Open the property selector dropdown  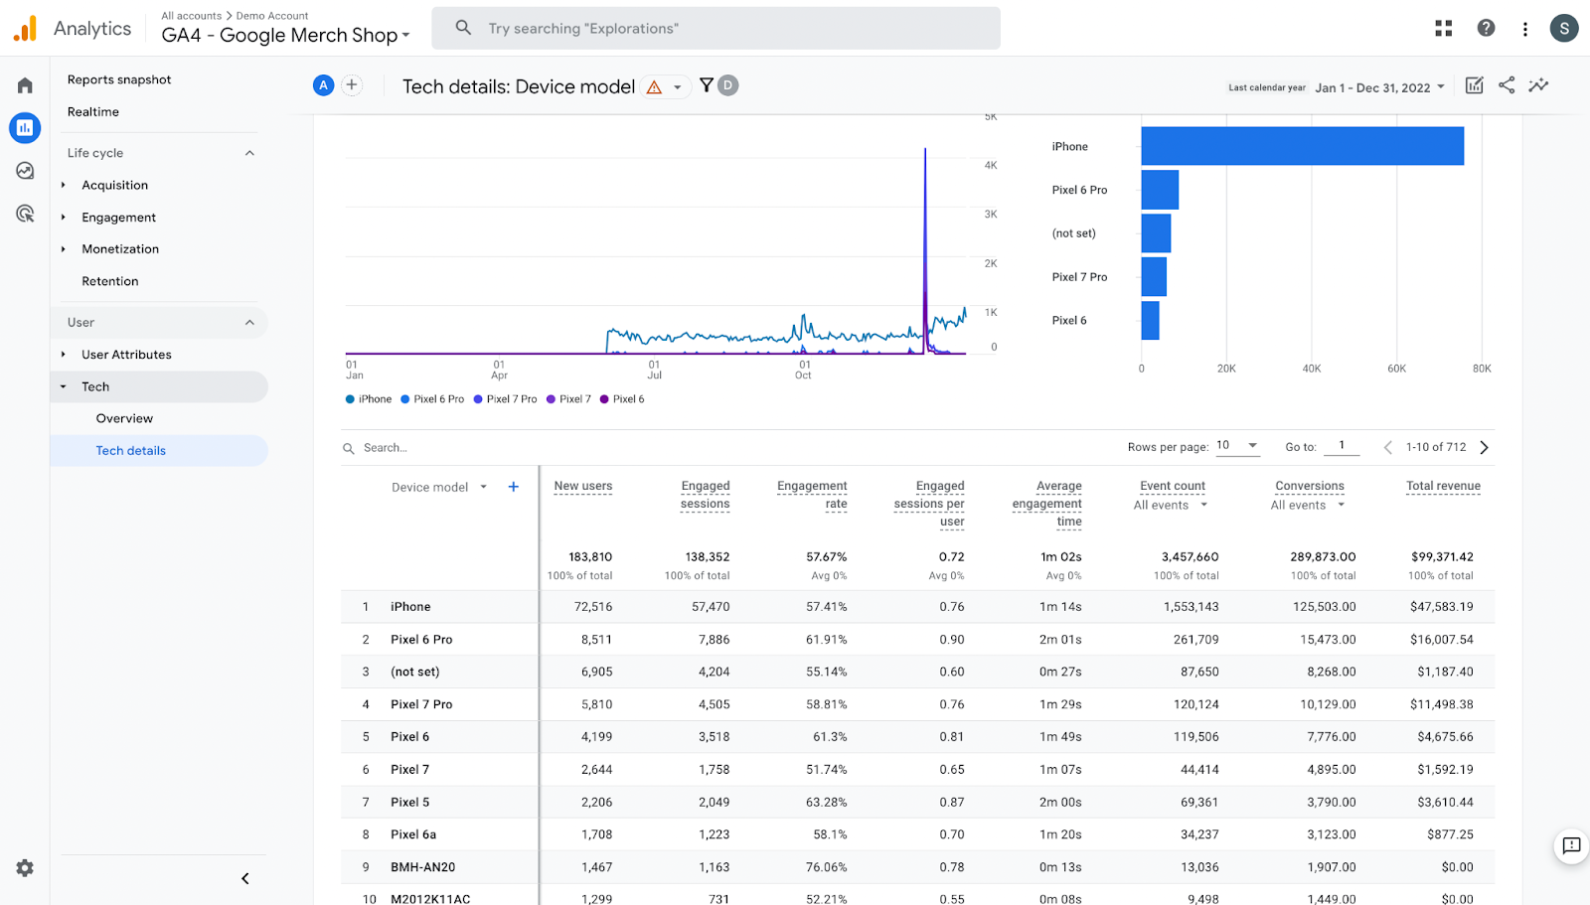point(286,35)
